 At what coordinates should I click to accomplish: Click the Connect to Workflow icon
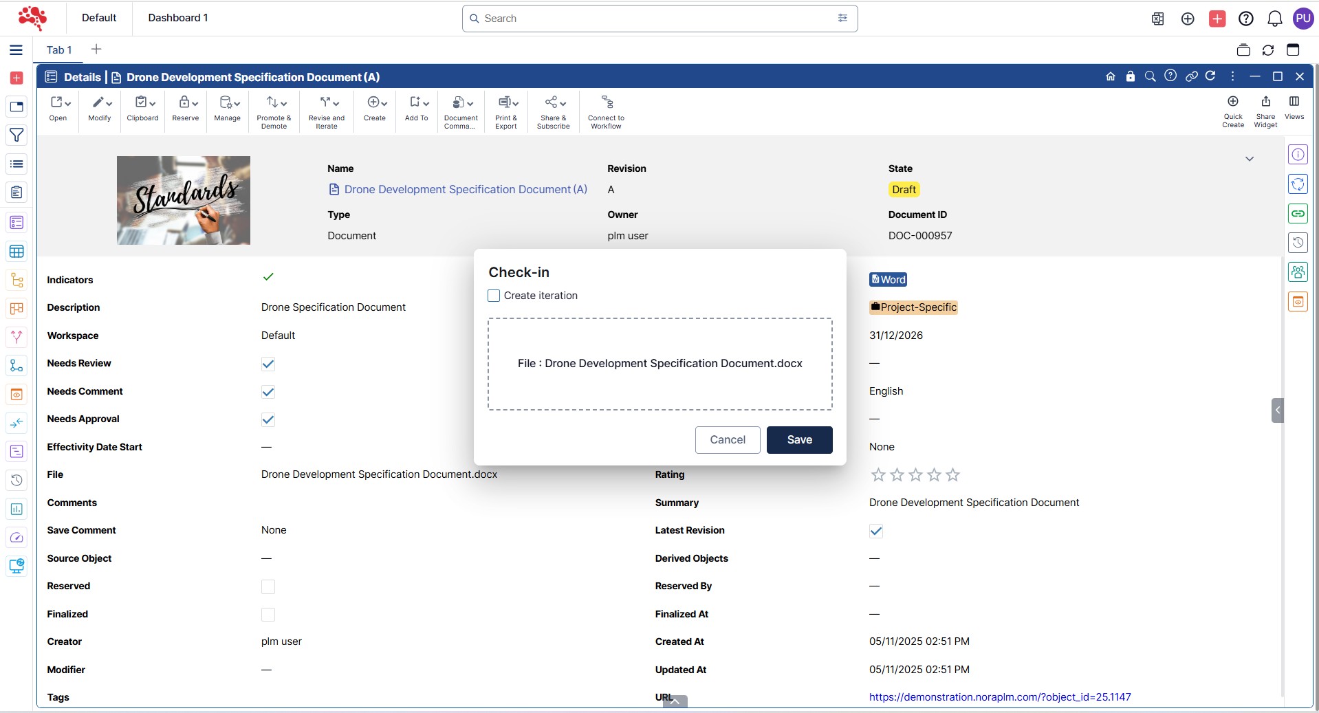coord(607,102)
